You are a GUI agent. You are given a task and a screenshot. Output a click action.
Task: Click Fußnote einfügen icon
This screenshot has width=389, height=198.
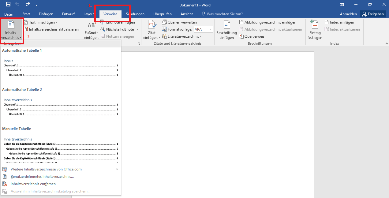coord(91,26)
